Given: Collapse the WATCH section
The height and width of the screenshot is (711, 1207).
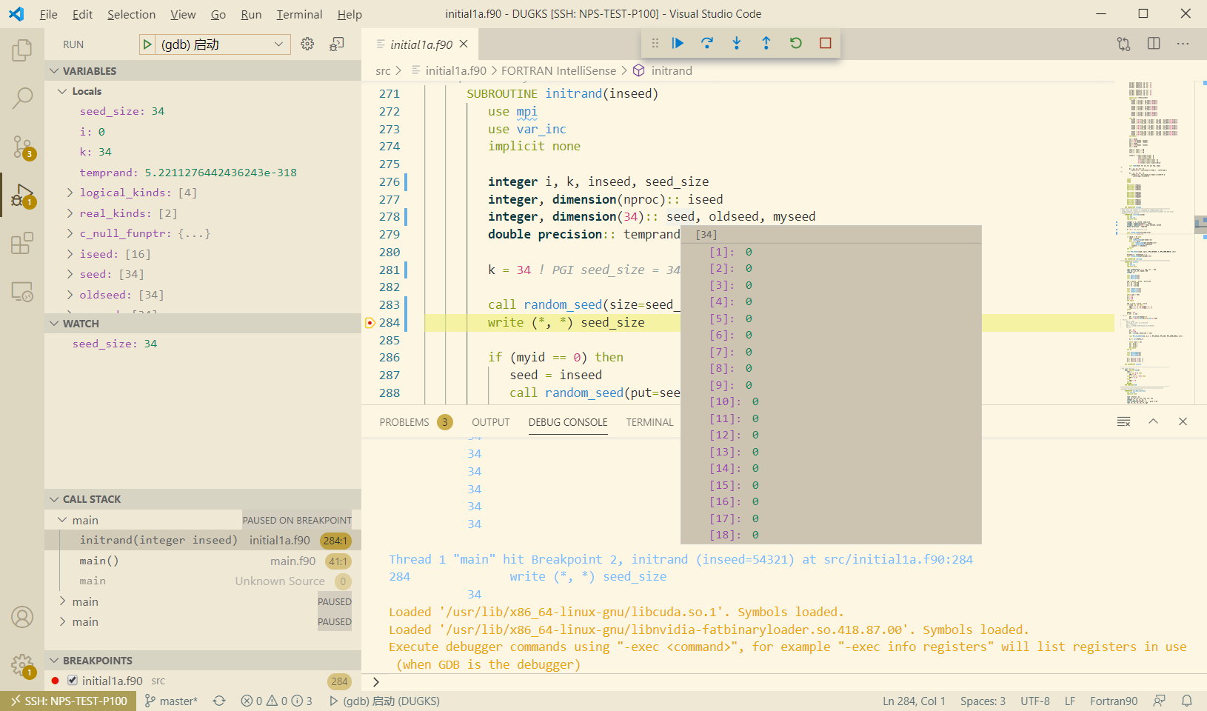Looking at the screenshot, I should (x=203, y=324).
